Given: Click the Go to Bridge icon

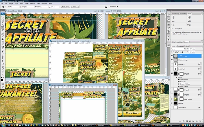Looking at the screenshot, I should (106, 7).
